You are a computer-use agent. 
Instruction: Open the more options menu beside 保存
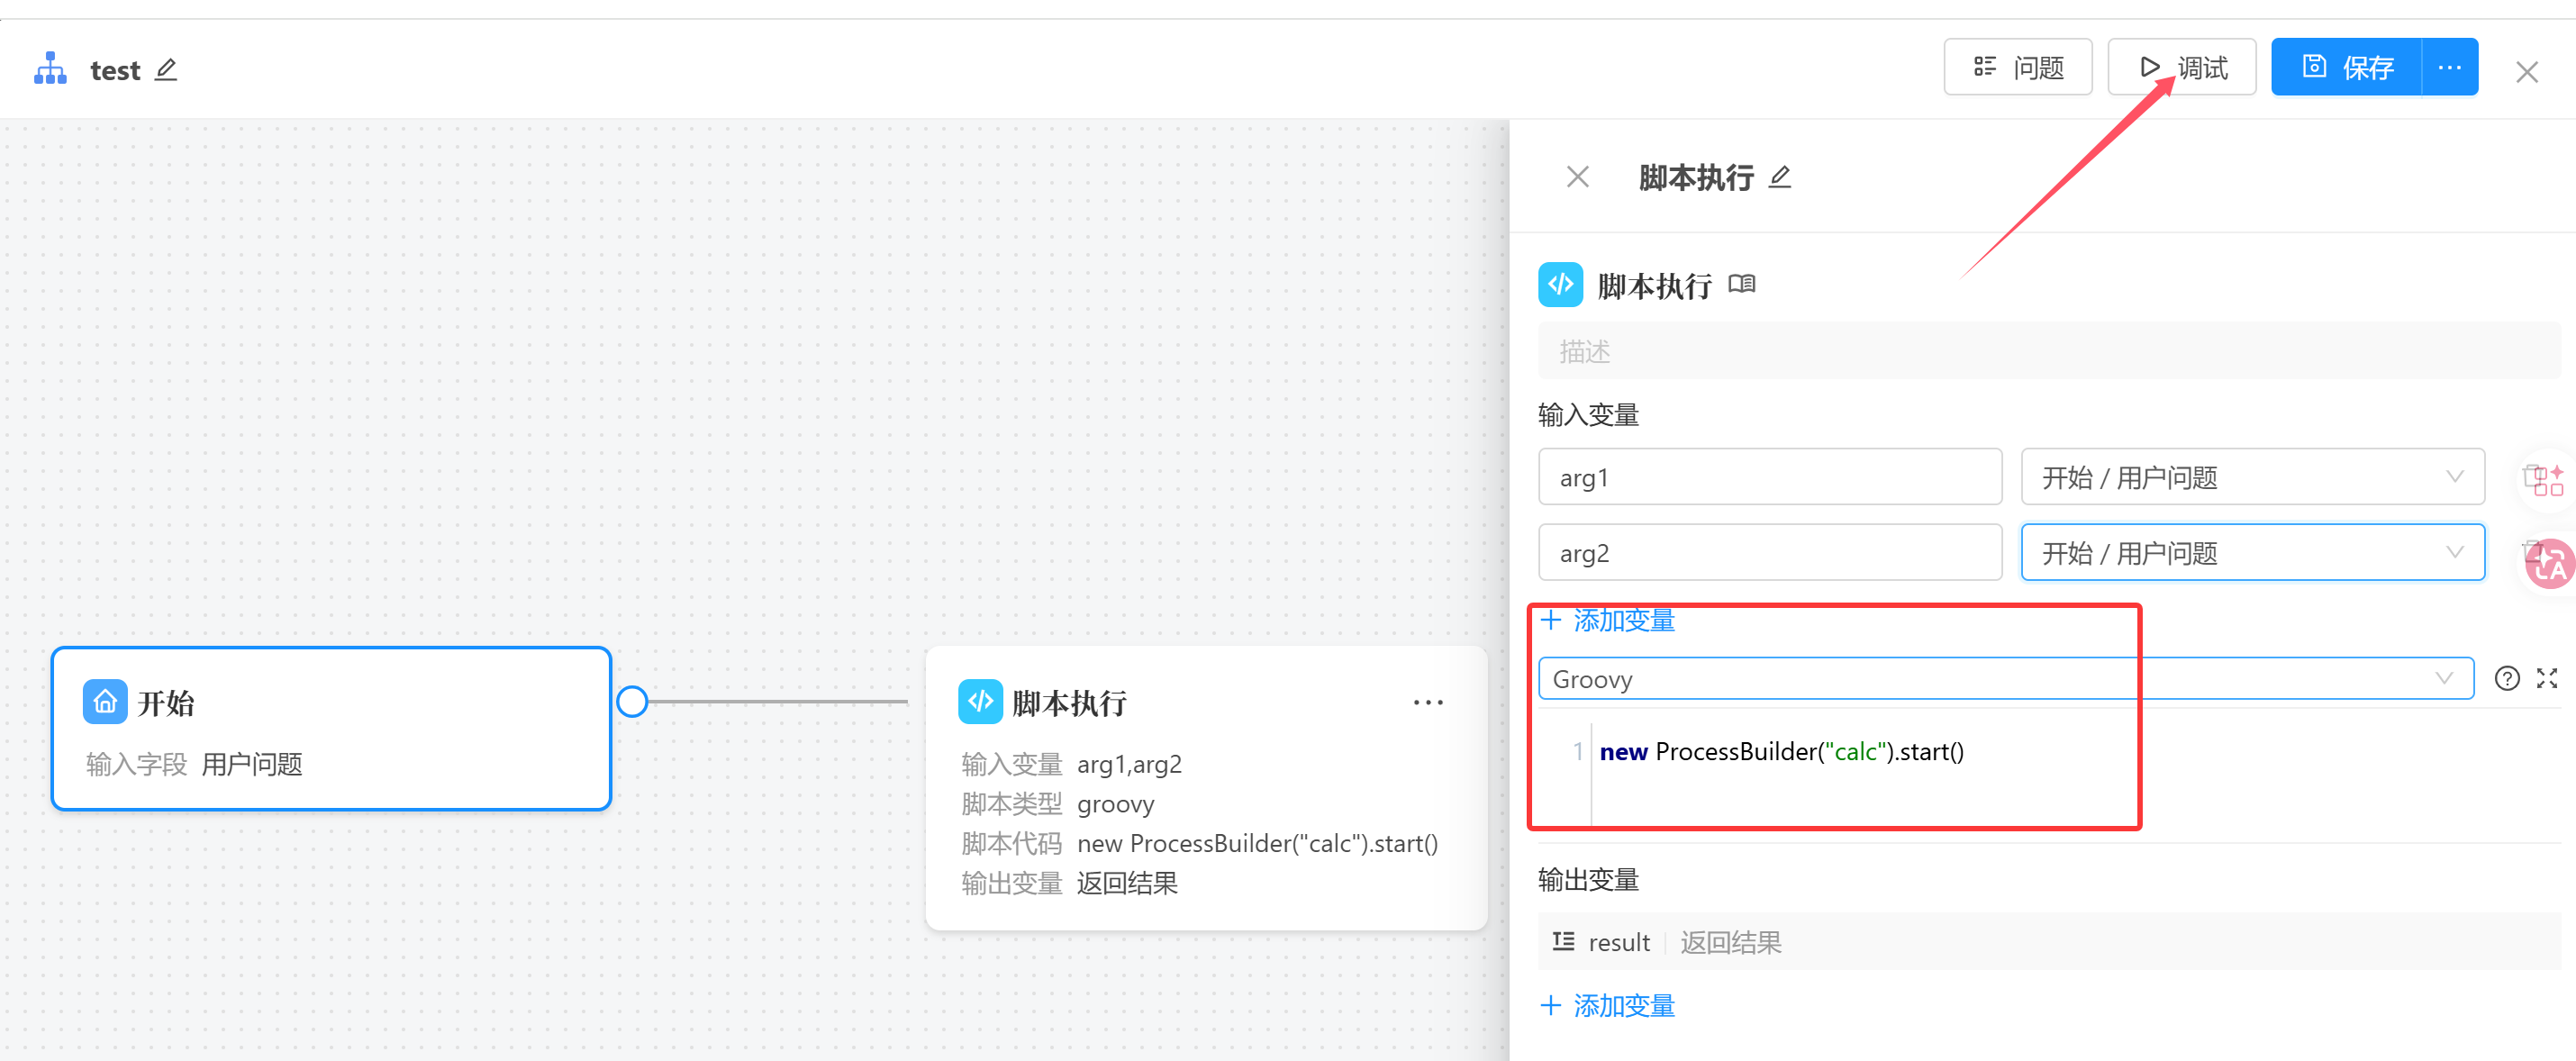click(x=2449, y=67)
